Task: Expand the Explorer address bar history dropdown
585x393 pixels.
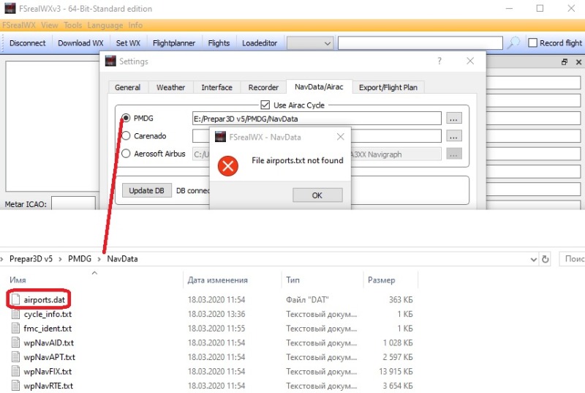Action: point(534,259)
